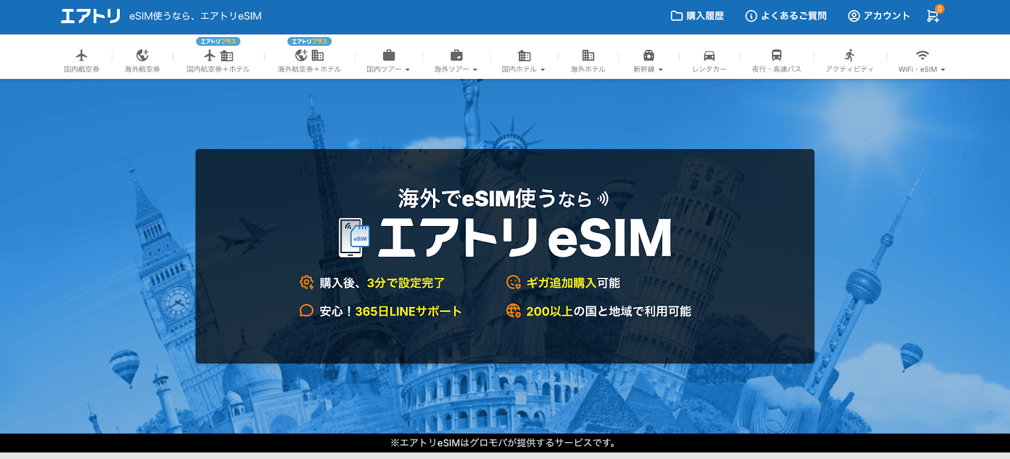Viewport: 1010px width, 459px height.
Task: Select 海外航空券+ホテル menu label
Action: [x=309, y=69]
